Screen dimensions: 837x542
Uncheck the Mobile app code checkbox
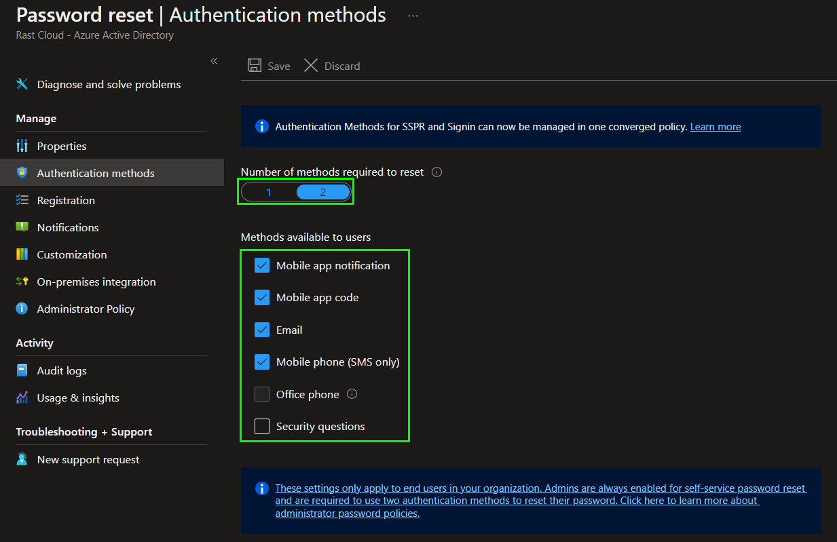click(262, 297)
